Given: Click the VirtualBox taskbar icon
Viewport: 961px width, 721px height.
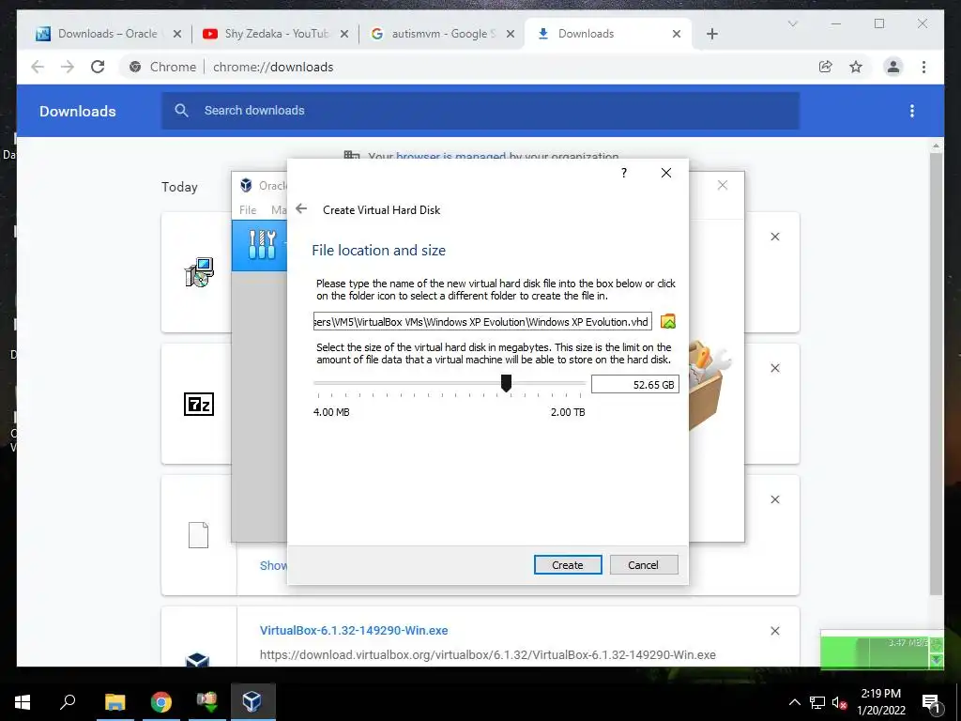Looking at the screenshot, I should point(253,702).
